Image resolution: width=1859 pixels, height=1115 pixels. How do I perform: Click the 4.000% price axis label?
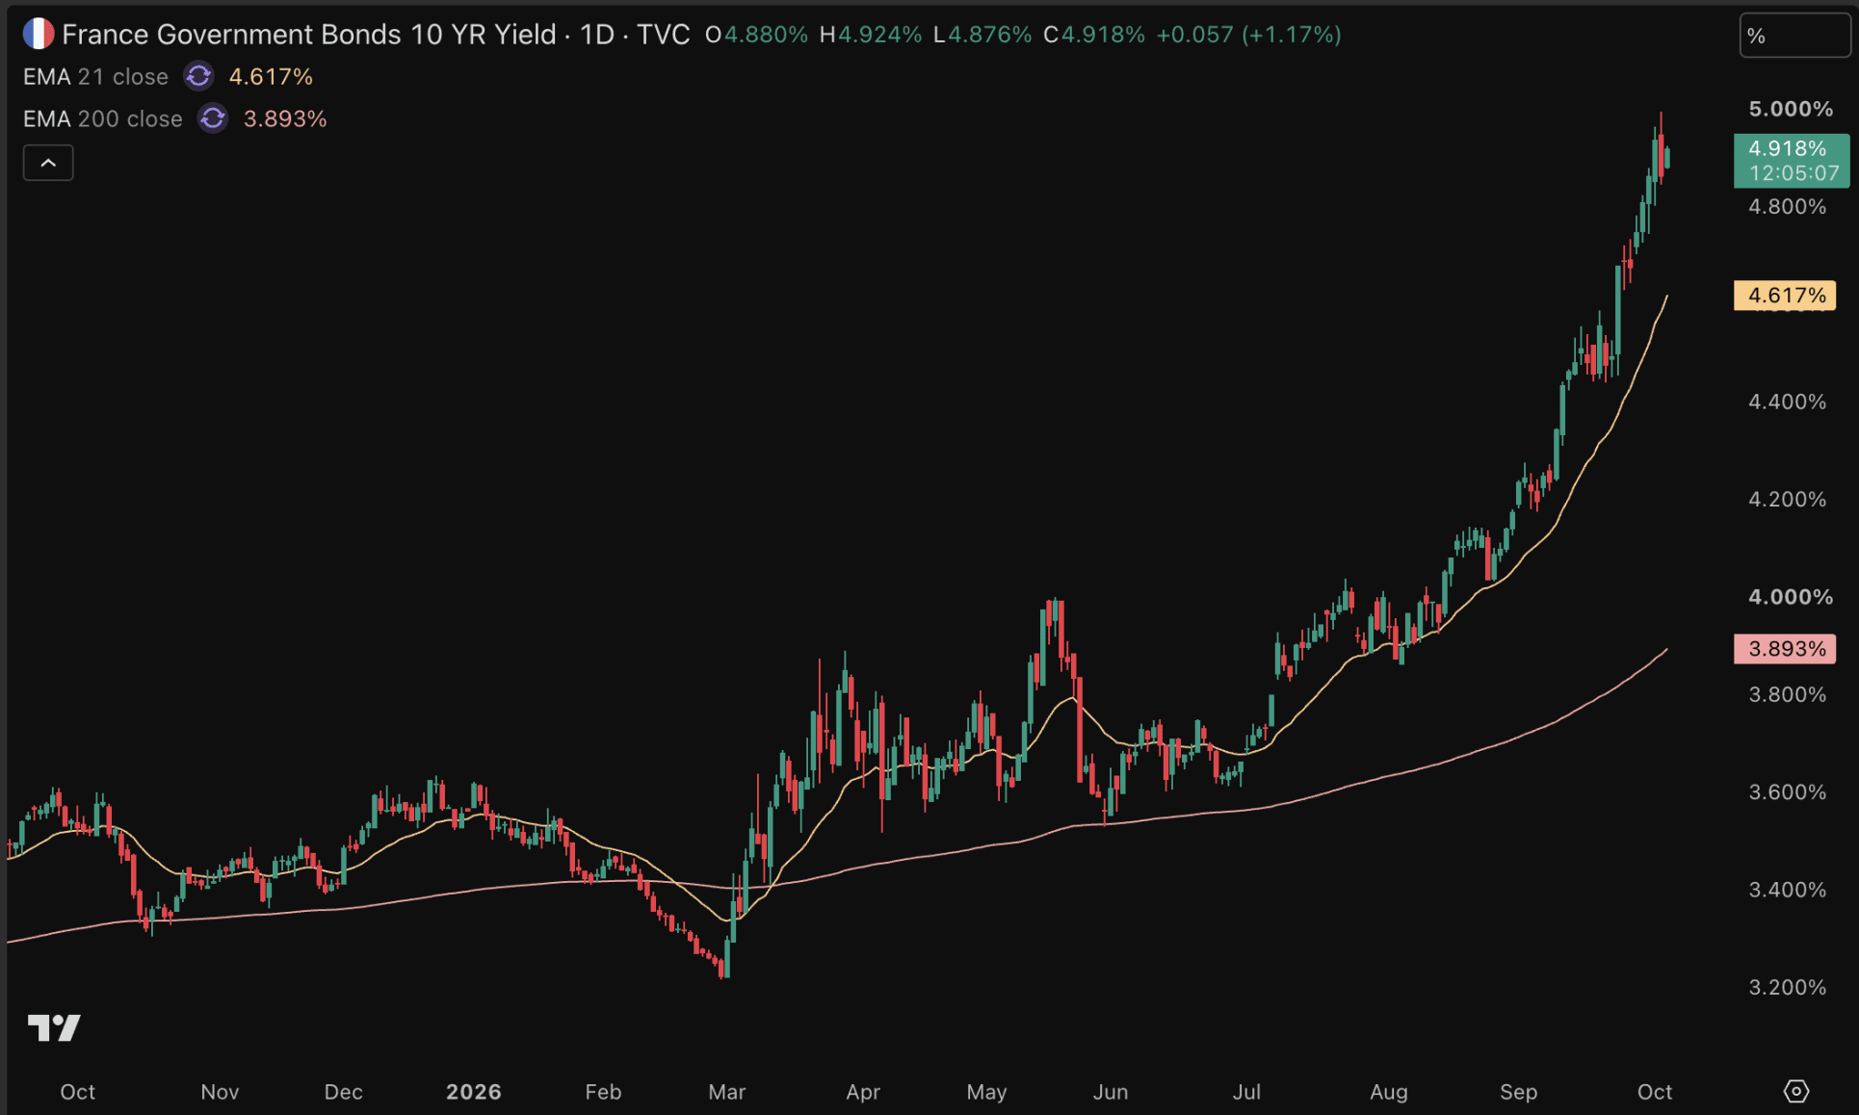point(1791,597)
